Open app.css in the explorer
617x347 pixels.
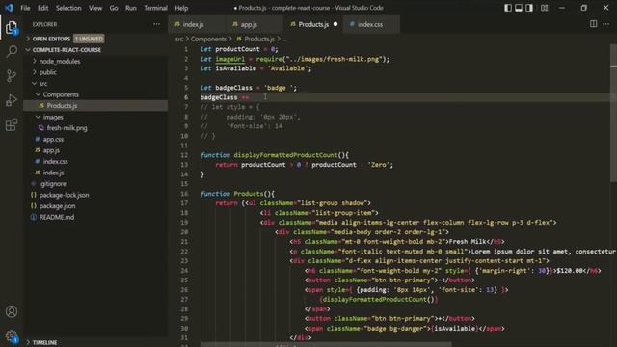(x=53, y=139)
